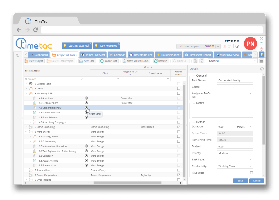Open the Timesheet Report tab
This screenshot has width=279, height=200.
pyautogui.click(x=198, y=55)
